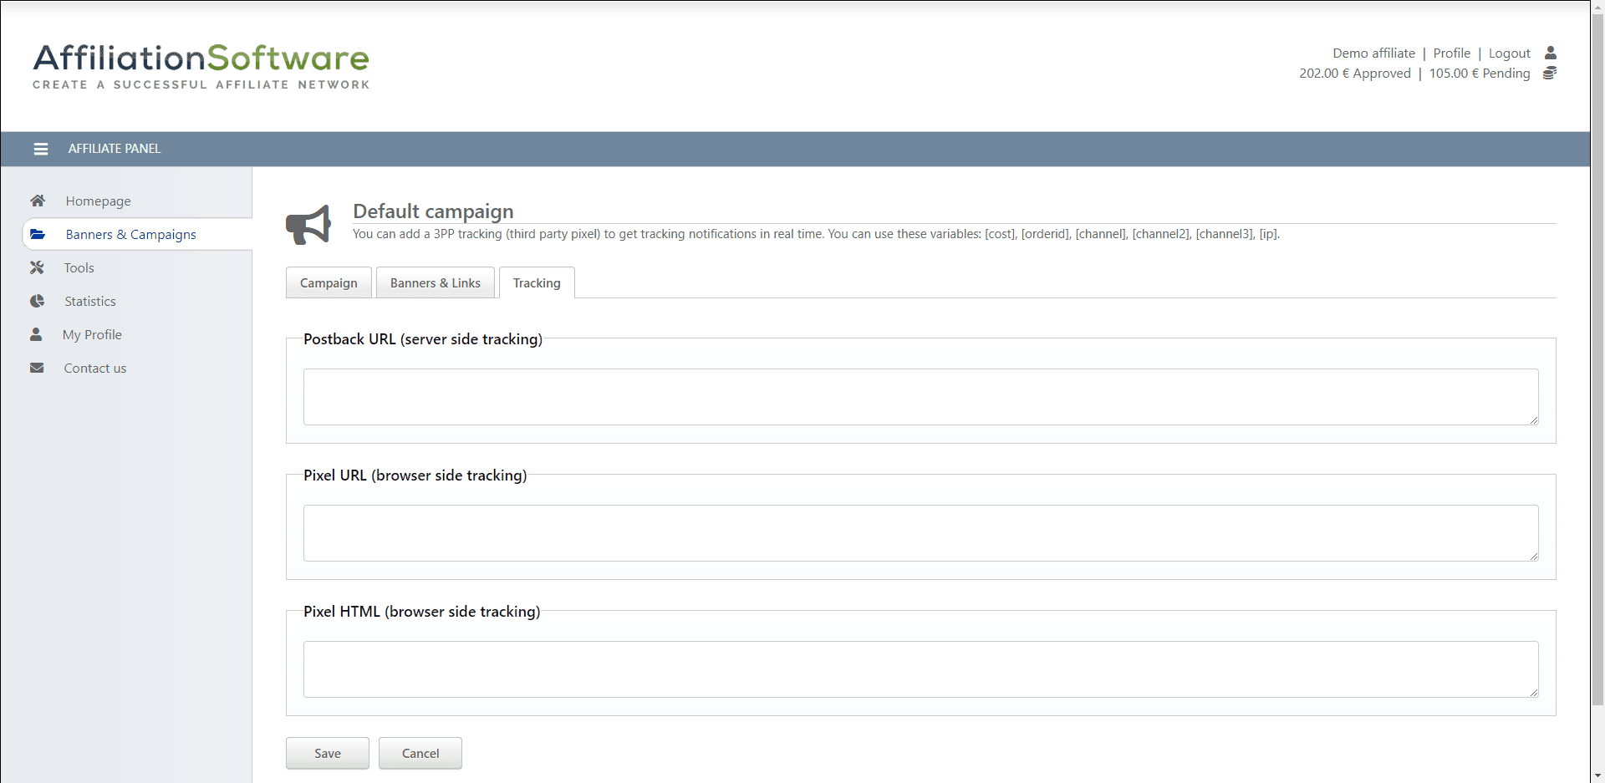Click the coins icon beside Pending
1605x783 pixels.
(1549, 74)
